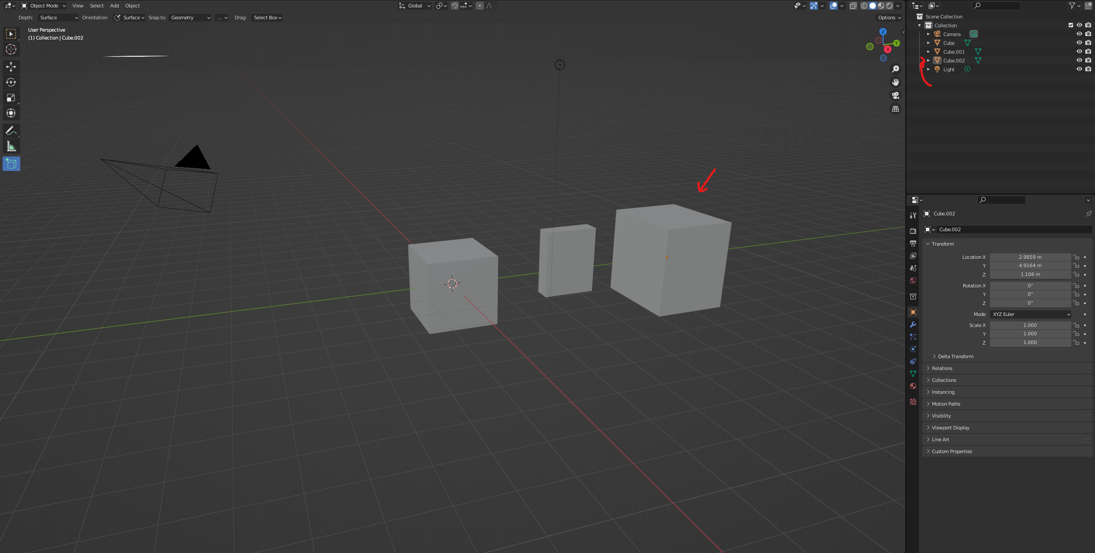Image resolution: width=1095 pixels, height=553 pixels.
Task: Expand the Relations panel
Action: pos(942,368)
